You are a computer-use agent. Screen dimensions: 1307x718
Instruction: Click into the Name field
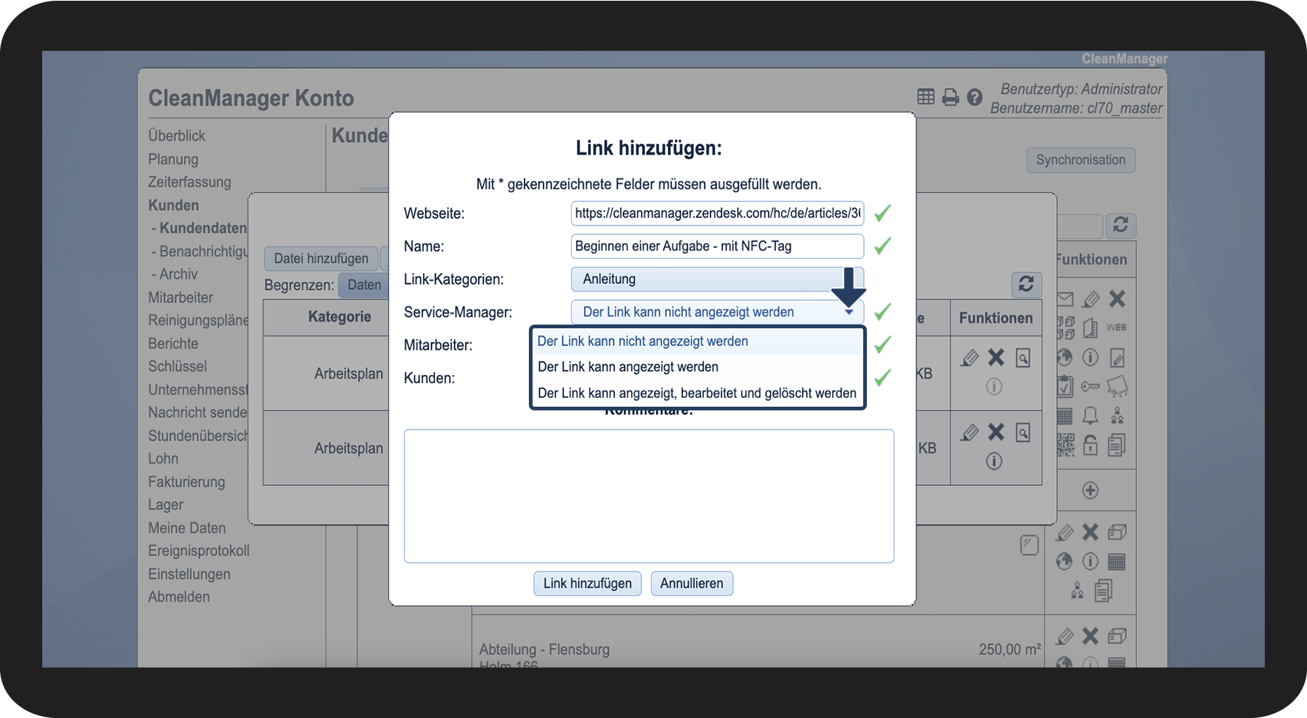tap(717, 246)
